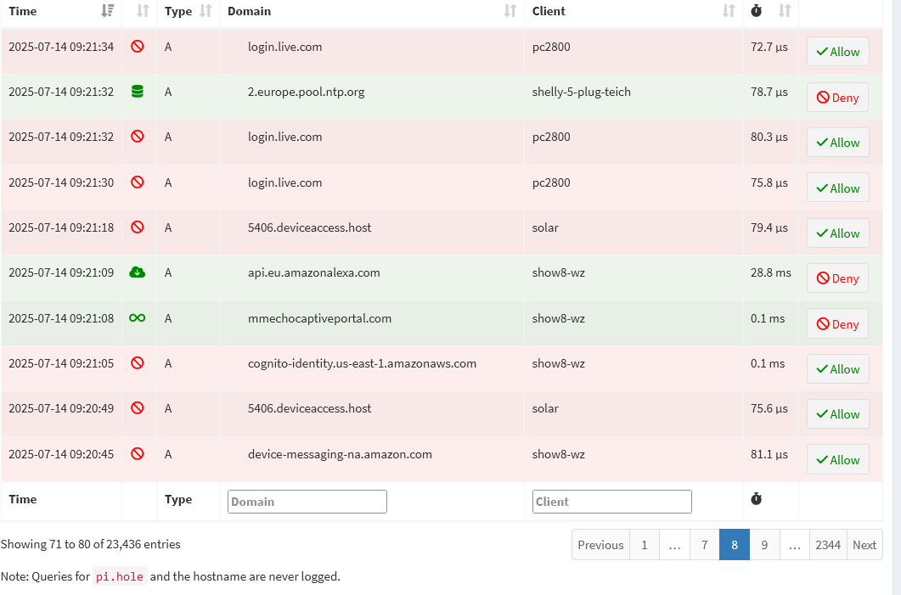This screenshot has width=901, height=595.
Task: Click 'Showing 71 to 80 of 23,436 entries'
Action: (x=91, y=544)
